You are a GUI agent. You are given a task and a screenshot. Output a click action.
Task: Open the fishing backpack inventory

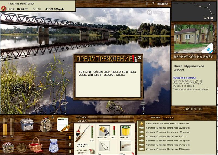click(x=46, y=125)
